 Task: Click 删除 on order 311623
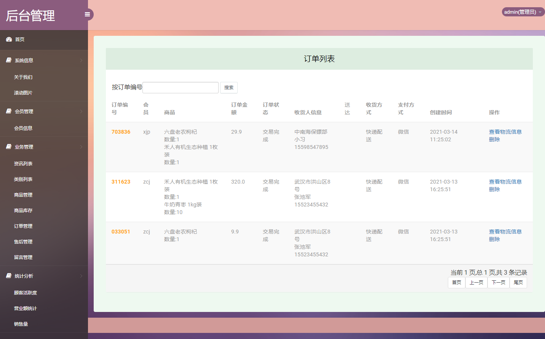click(494, 189)
